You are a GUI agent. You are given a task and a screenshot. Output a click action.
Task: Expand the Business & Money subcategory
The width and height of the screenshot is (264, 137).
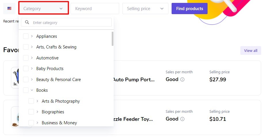(x=37, y=123)
